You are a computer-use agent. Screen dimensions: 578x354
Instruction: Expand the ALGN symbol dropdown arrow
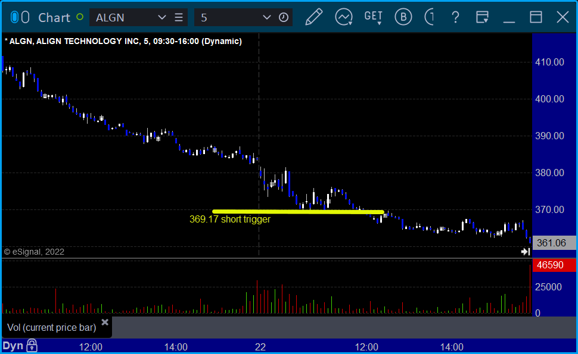coord(162,17)
